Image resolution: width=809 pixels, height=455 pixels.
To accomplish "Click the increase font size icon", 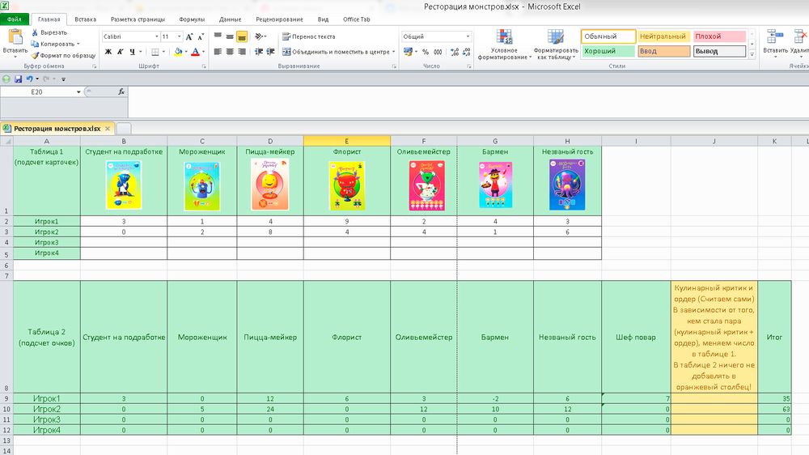I will coord(190,36).
